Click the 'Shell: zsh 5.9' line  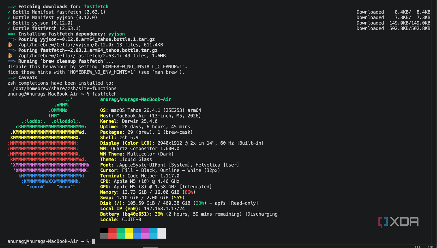pyautogui.click(x=119, y=138)
